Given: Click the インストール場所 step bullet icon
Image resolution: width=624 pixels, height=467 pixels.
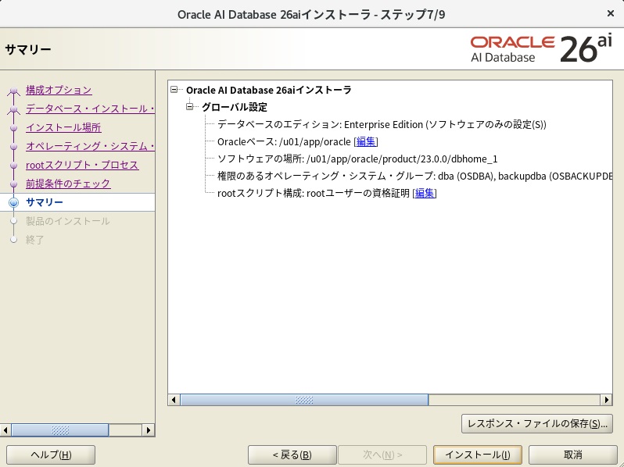Looking at the screenshot, I should (x=13, y=127).
